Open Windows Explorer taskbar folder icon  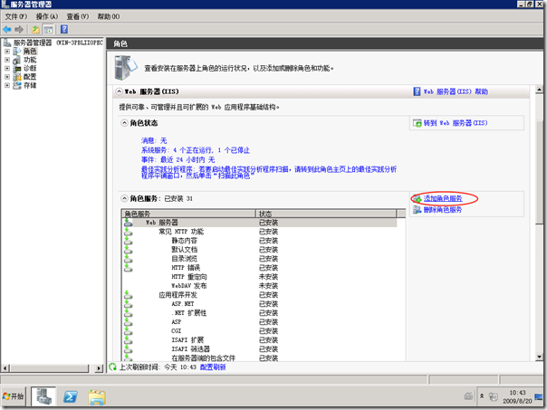97,397
